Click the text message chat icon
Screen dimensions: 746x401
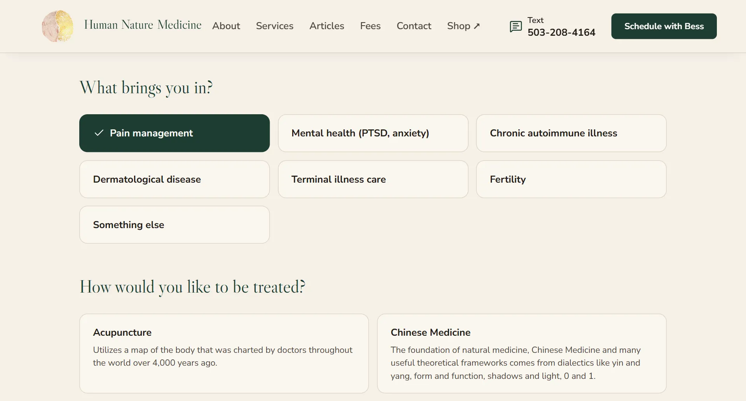coord(516,26)
